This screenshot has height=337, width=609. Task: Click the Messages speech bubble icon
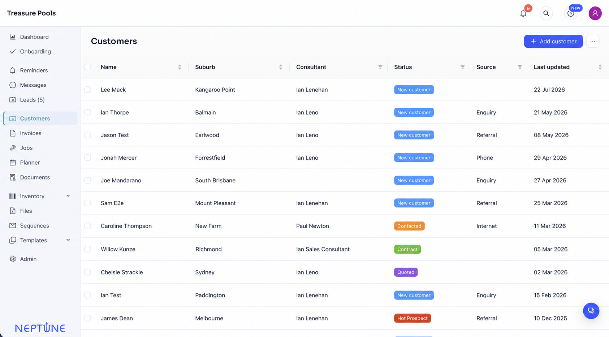click(13, 85)
